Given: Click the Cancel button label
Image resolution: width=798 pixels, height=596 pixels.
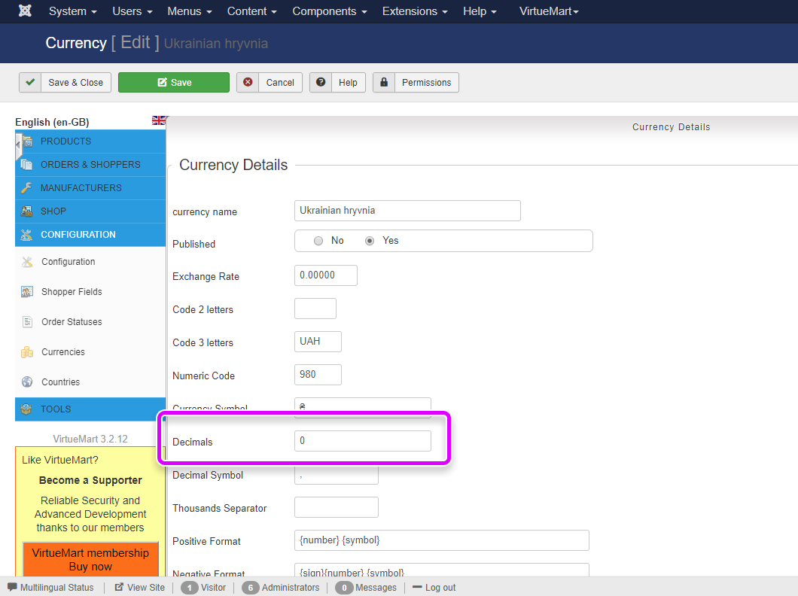Looking at the screenshot, I should click(x=280, y=82).
